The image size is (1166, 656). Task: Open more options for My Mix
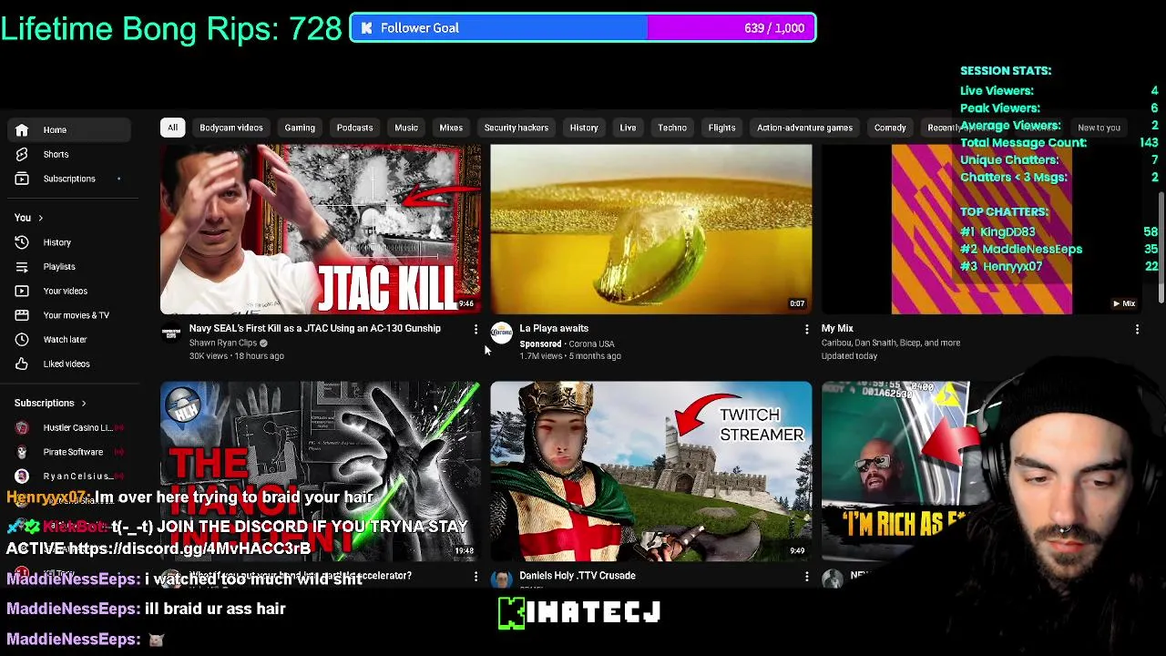click(1137, 329)
